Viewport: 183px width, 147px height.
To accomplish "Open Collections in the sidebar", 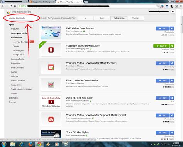I will tap(17, 38).
